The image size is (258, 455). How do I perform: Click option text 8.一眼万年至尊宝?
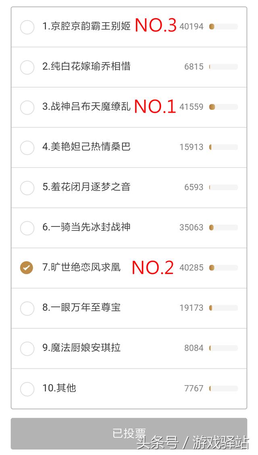click(81, 308)
